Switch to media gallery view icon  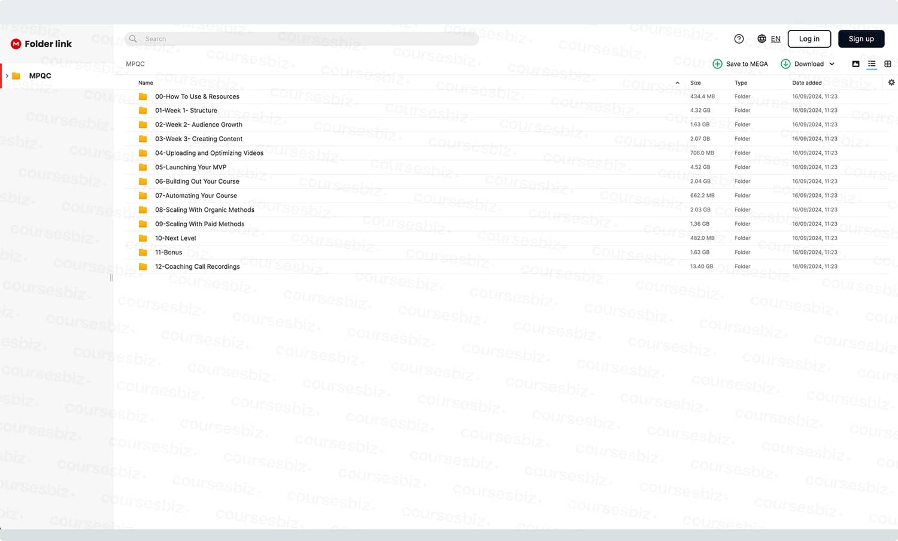[855, 64]
